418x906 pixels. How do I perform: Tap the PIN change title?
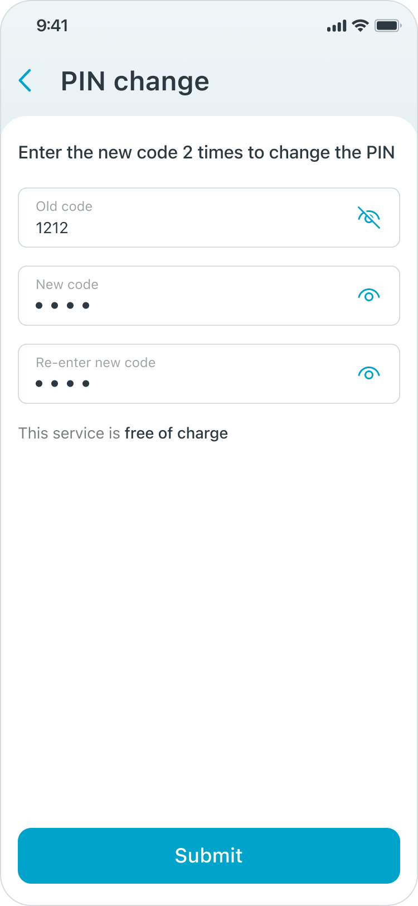point(135,81)
